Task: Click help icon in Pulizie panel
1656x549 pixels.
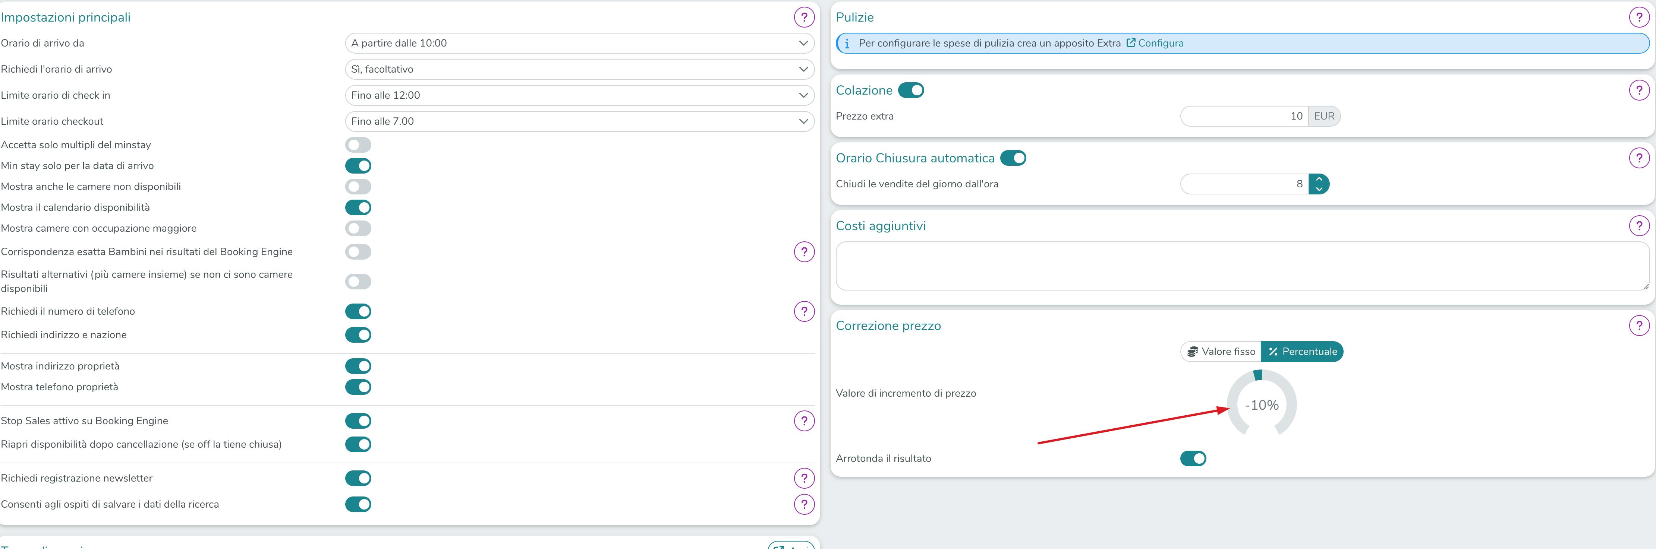Action: tap(1638, 18)
